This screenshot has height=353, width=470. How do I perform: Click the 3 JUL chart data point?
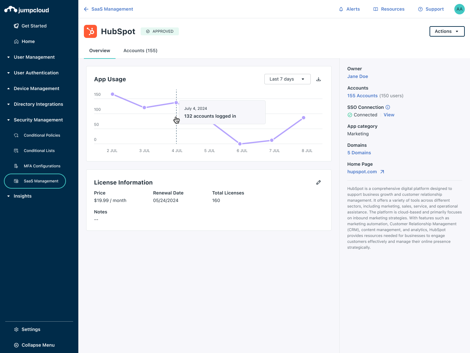pyautogui.click(x=144, y=108)
